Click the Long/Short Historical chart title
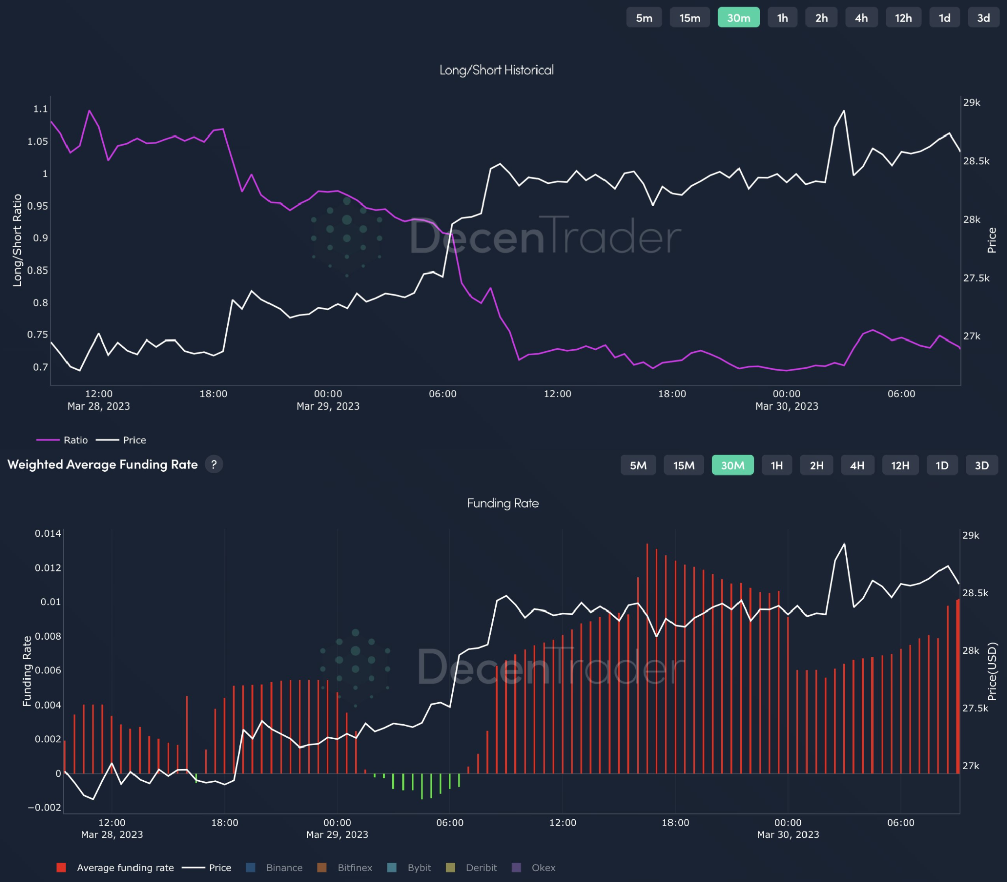 (x=496, y=70)
